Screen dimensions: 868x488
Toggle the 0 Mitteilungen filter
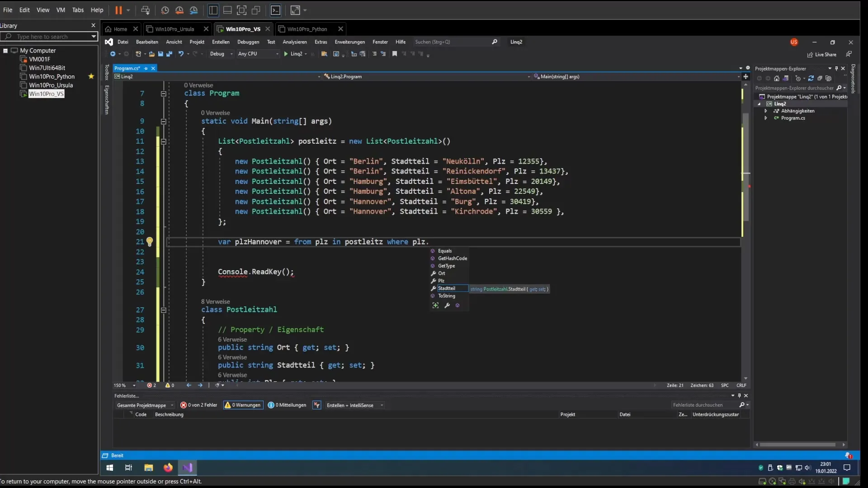(287, 405)
